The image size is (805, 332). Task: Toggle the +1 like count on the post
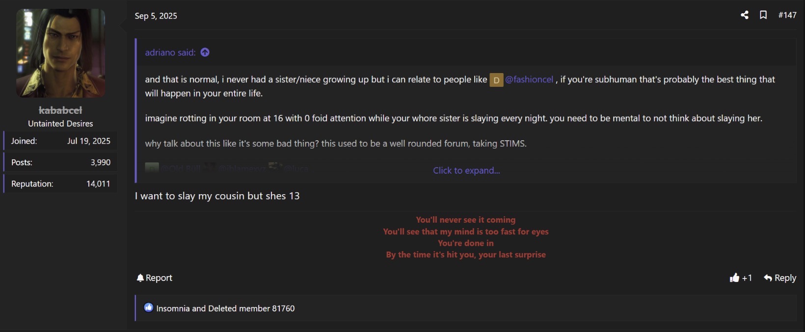click(x=747, y=278)
